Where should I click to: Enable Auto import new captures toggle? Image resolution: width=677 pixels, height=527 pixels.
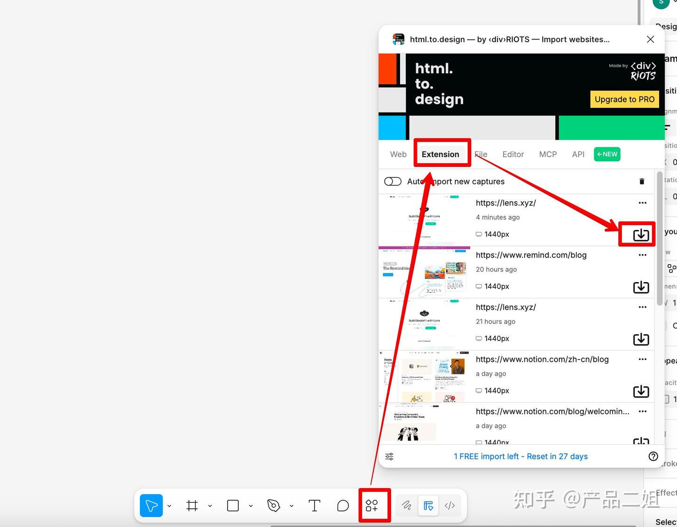(x=393, y=182)
